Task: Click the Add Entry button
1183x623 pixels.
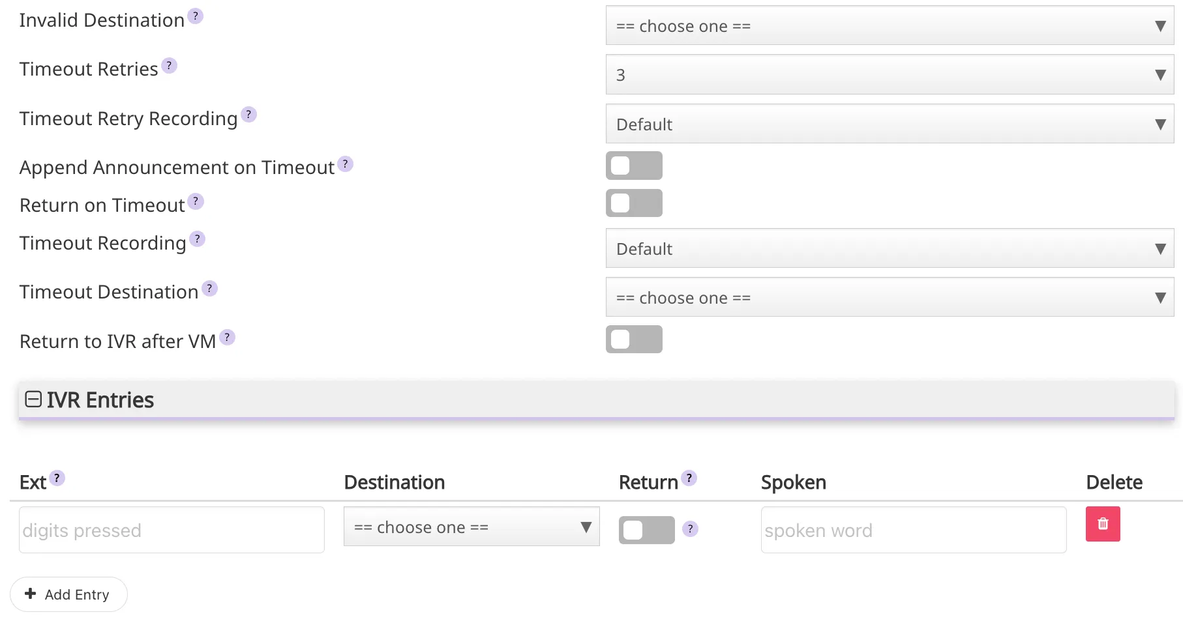Action: 68,594
